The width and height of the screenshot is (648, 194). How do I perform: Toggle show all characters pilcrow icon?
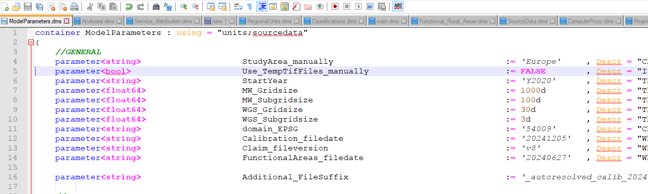click(x=250, y=7)
